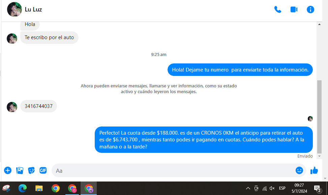
Task: Click the Lu Luz contact name
Action: pyautogui.click(x=33, y=9)
